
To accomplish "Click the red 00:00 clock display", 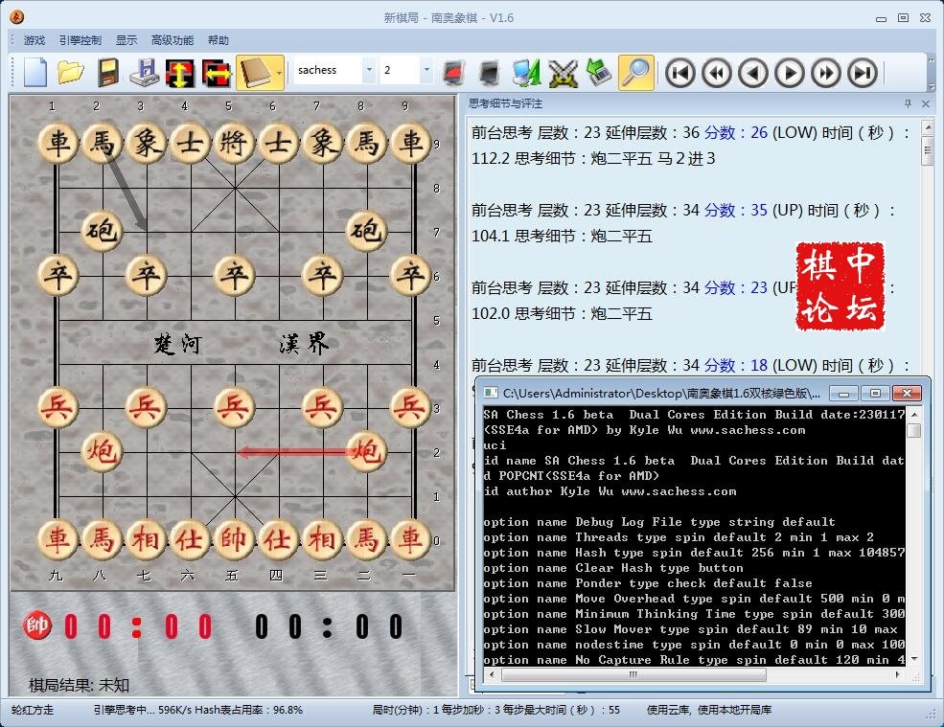I will [x=138, y=626].
